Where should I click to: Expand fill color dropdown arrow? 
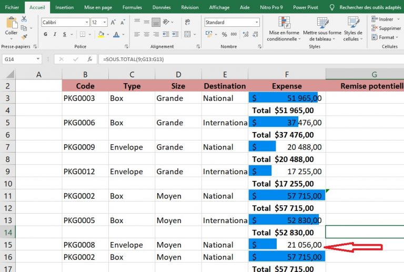pos(108,34)
